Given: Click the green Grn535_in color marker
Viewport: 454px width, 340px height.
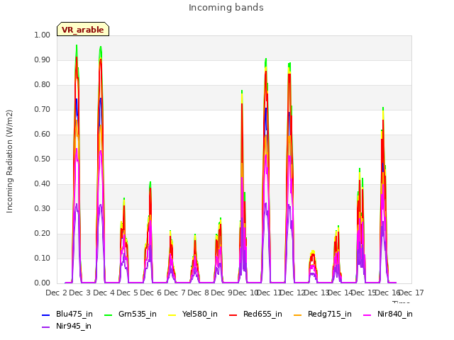Looking at the screenshot, I should (108, 314).
